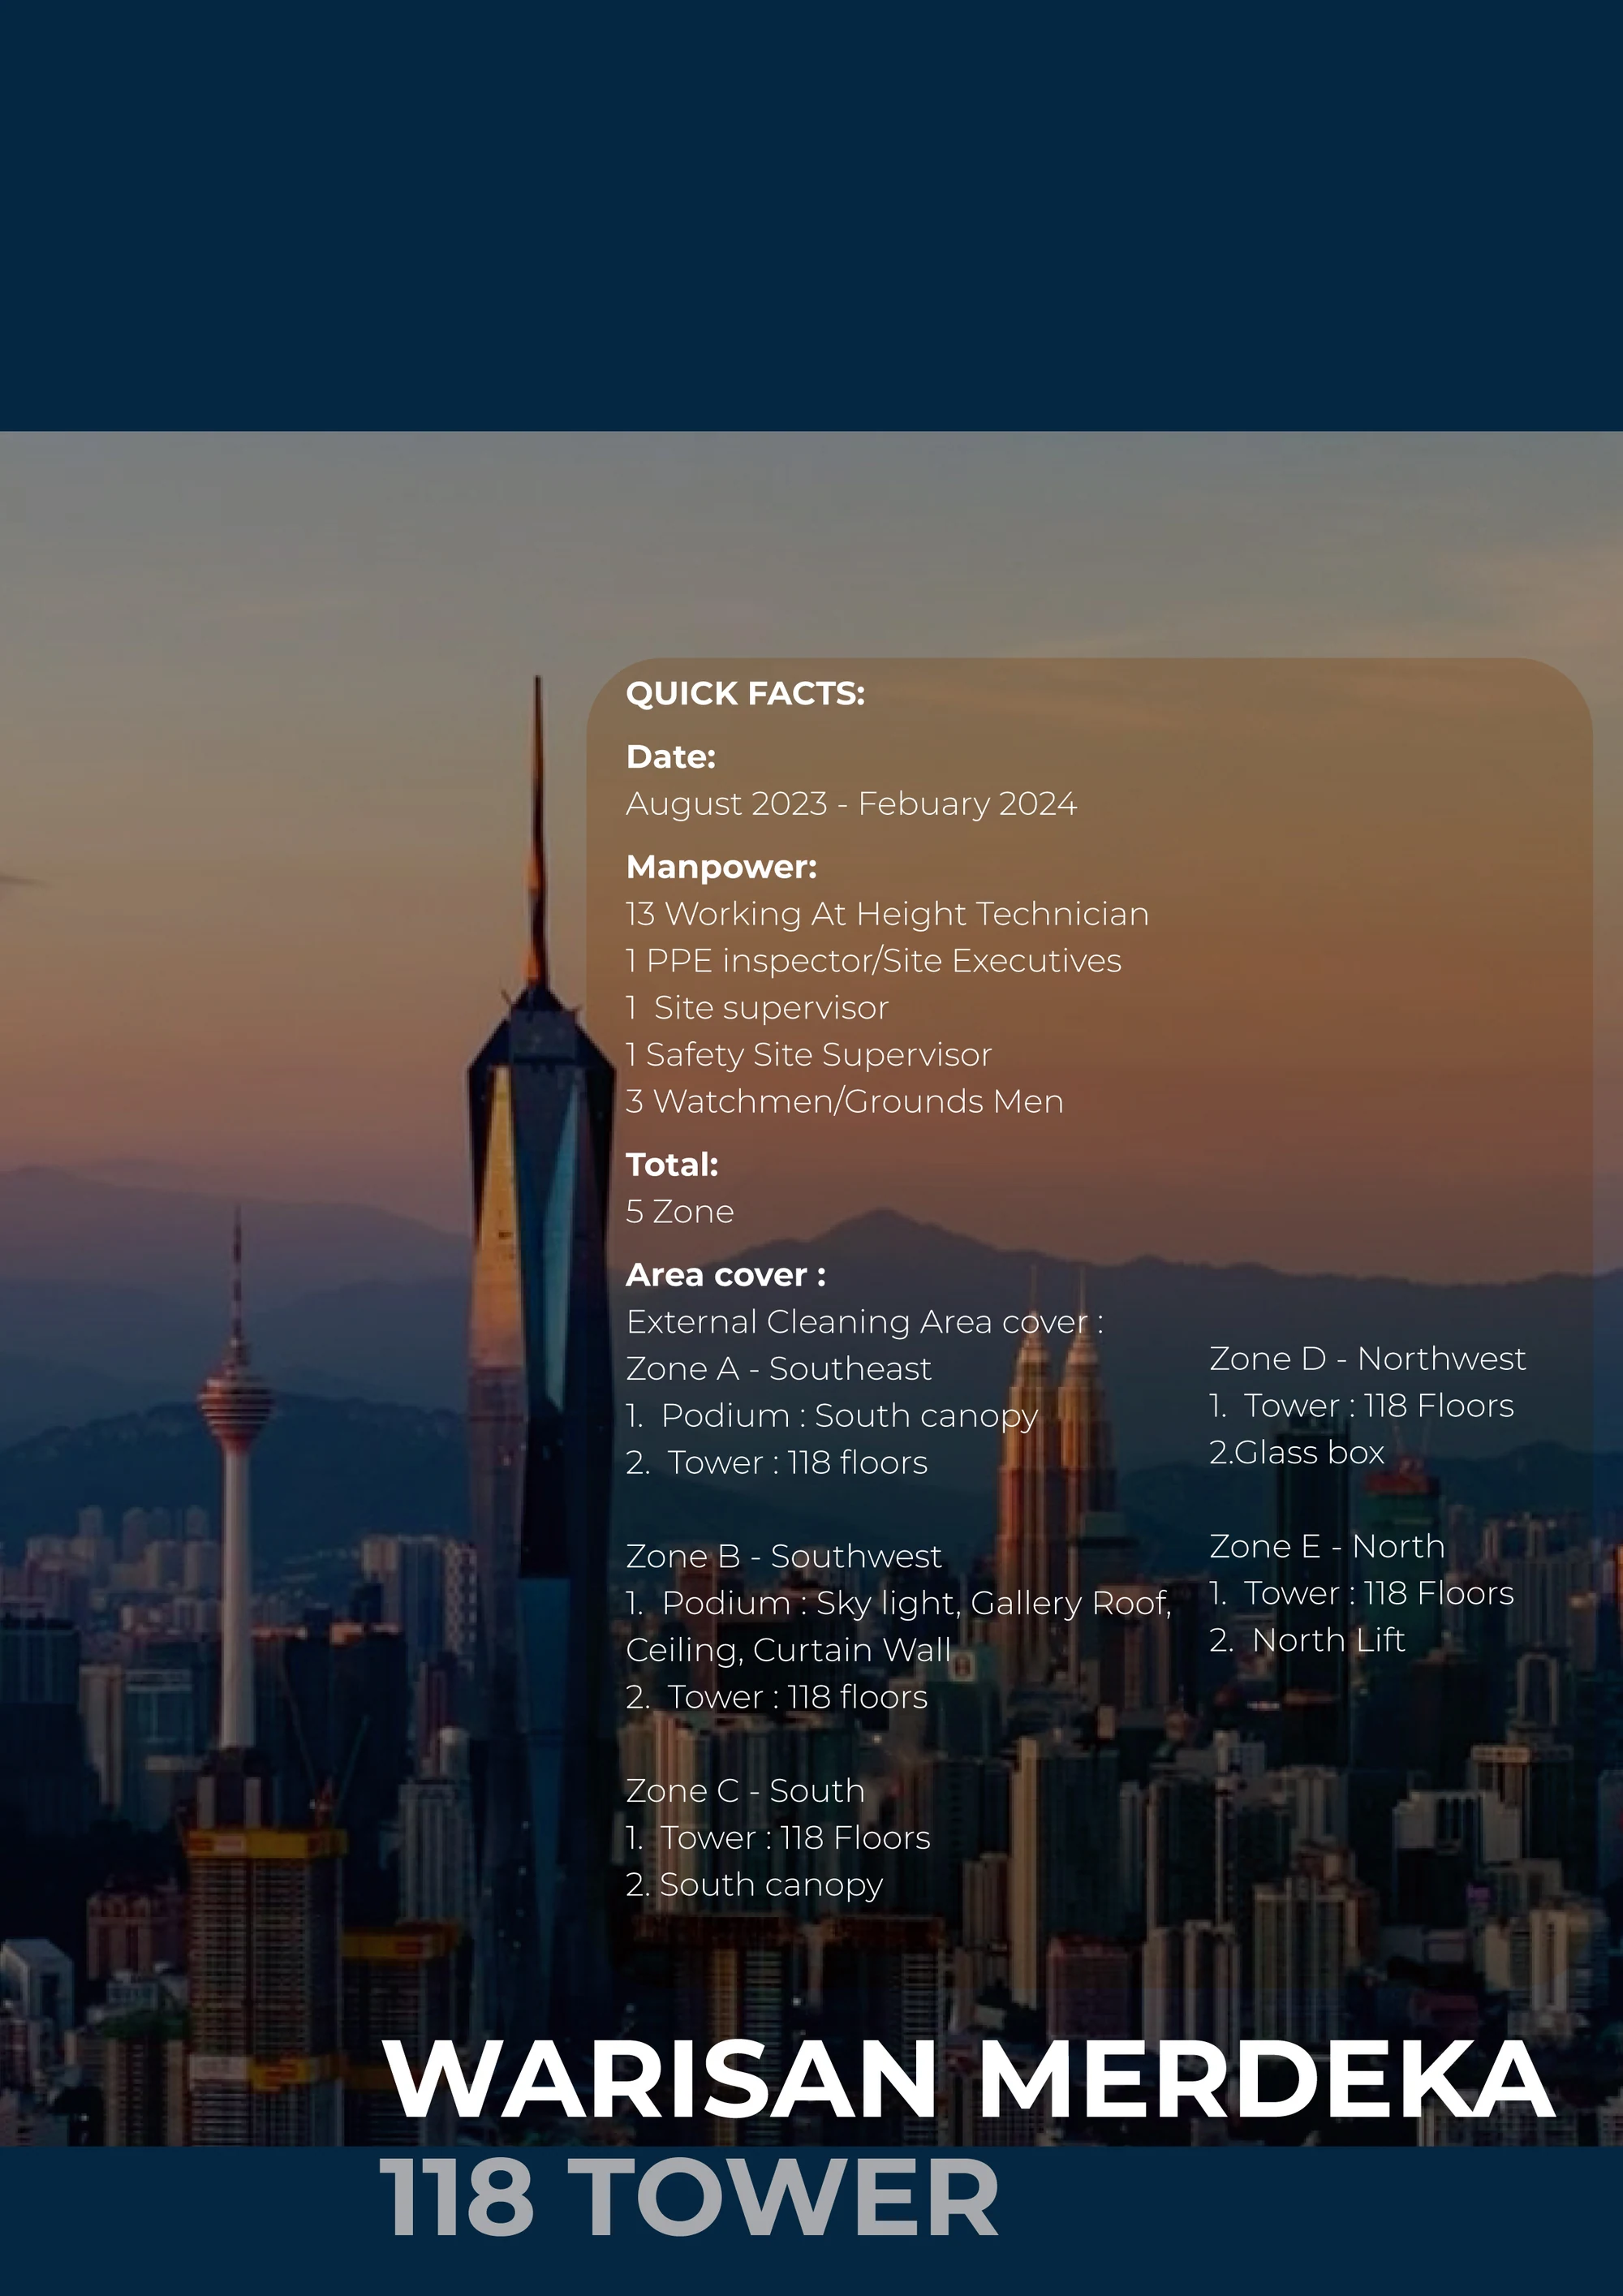This screenshot has height=2296, width=1623.
Task: Select the "Total:" label
Action: point(672,1165)
